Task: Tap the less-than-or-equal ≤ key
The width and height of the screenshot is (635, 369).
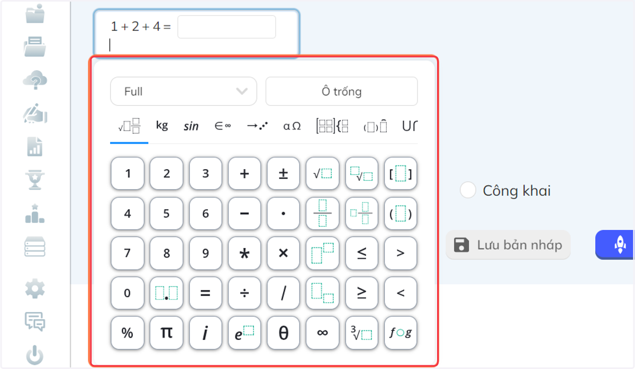Action: [361, 253]
